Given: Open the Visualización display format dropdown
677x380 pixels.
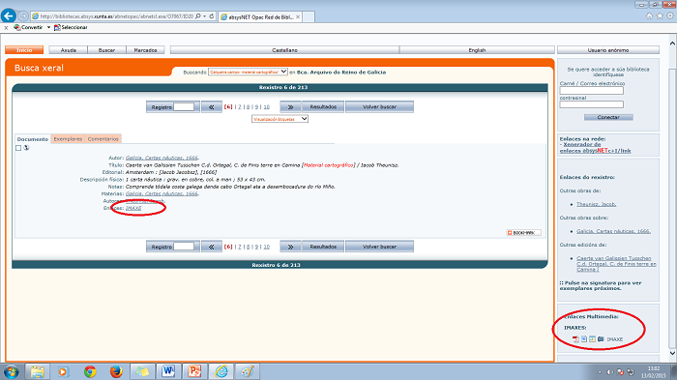Looking at the screenshot, I should coord(280,119).
